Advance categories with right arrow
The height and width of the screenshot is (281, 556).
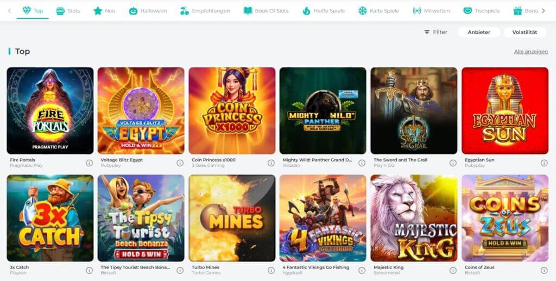543,11
